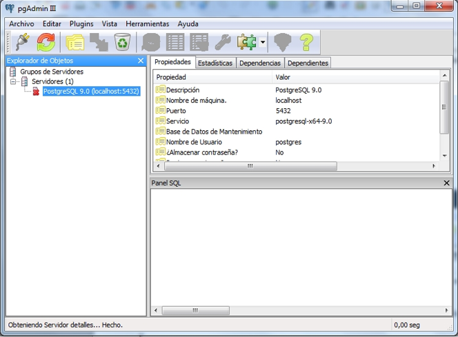
Task: Select Grupos de Servidores tree root
Action: coord(52,72)
